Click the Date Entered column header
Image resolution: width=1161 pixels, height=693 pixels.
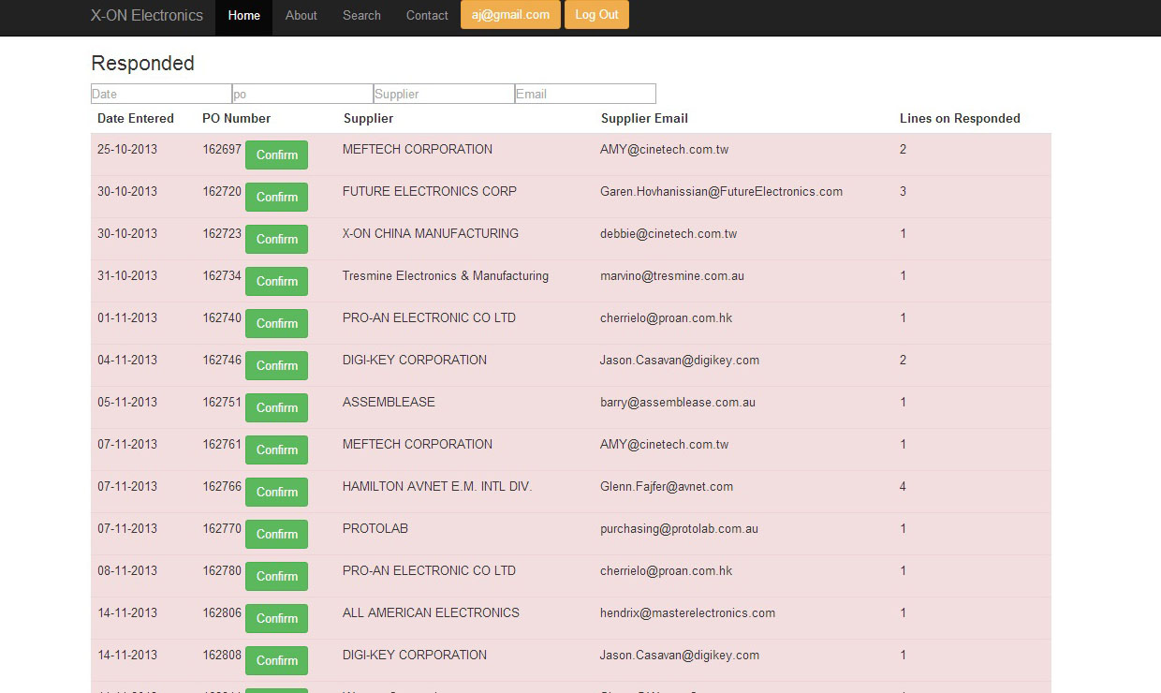pyautogui.click(x=136, y=118)
